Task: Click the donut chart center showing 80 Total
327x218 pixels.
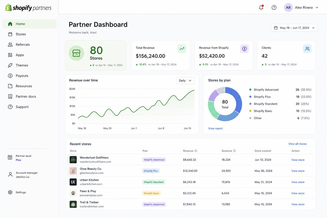Action: 225,104
